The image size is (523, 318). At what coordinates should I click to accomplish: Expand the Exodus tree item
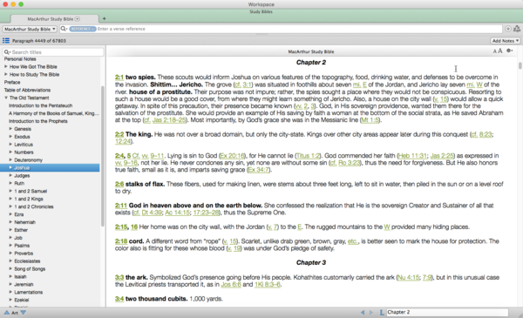pyautogui.click(x=10, y=136)
